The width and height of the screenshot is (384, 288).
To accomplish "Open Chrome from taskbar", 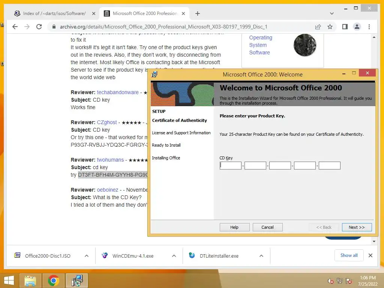I will [x=53, y=280].
